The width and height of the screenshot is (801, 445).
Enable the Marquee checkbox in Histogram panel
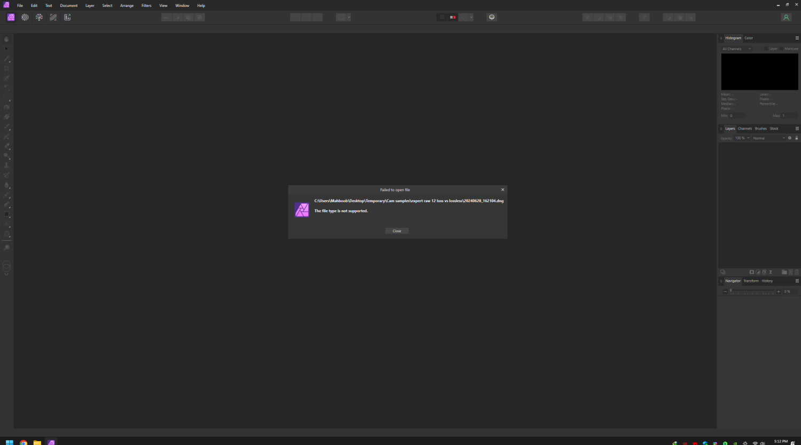(782, 48)
